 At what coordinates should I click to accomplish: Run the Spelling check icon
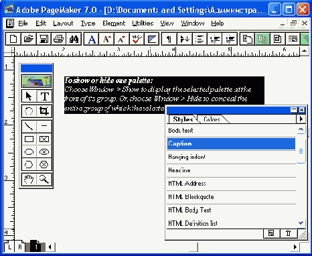coord(137,39)
